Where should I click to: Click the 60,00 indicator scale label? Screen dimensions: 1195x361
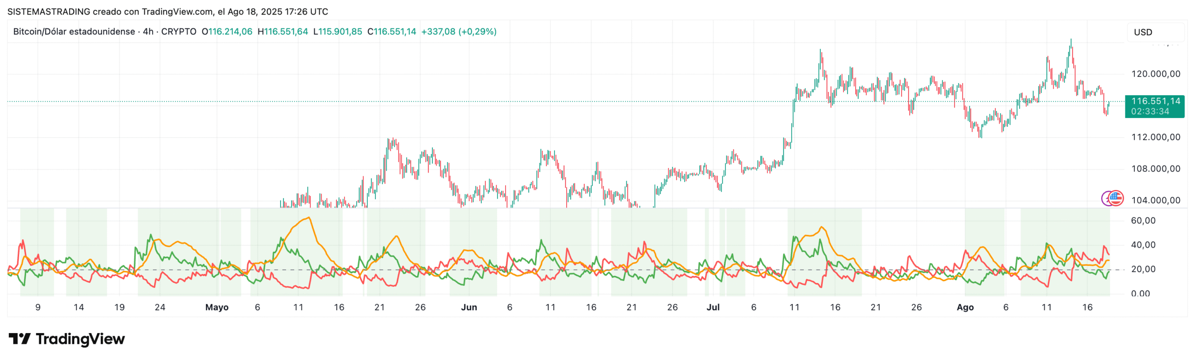pos(1143,221)
